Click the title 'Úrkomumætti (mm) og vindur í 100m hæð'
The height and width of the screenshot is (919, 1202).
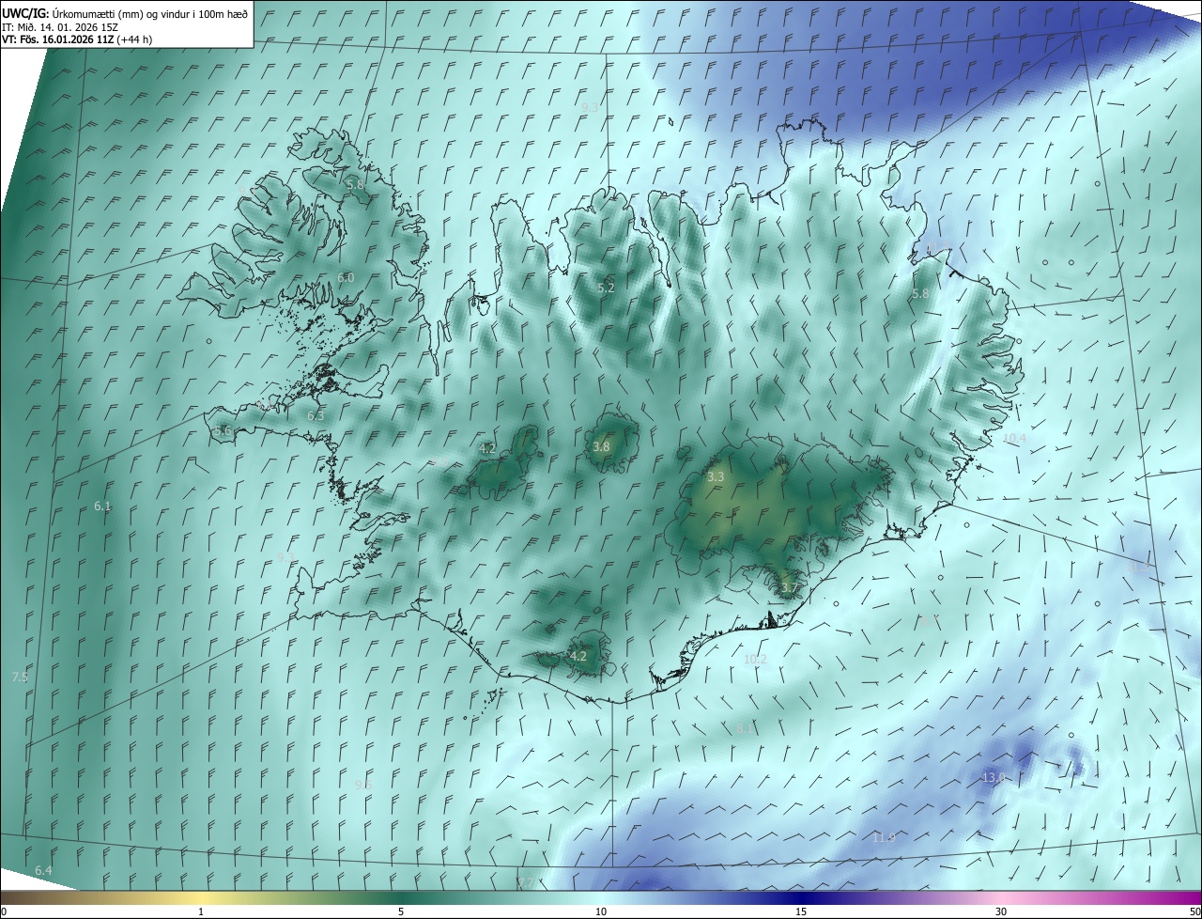pyautogui.click(x=149, y=13)
